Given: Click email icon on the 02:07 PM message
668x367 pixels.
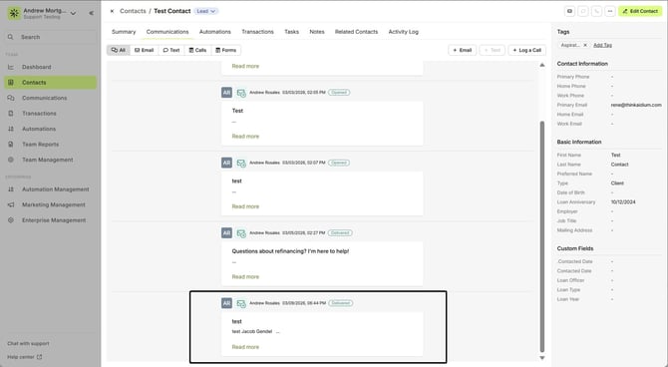Looking at the screenshot, I should 241,163.
